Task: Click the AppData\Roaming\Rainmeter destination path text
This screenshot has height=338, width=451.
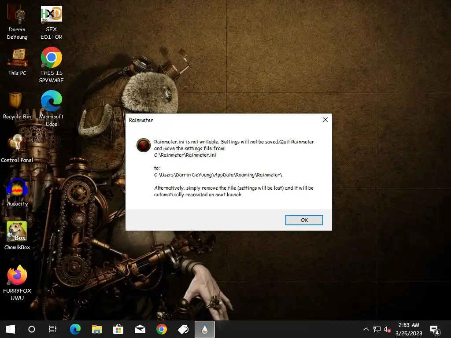Action: click(218, 175)
